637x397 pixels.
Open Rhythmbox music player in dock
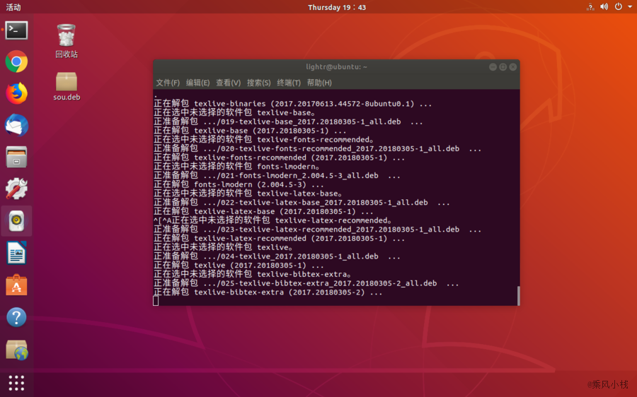[x=16, y=221]
